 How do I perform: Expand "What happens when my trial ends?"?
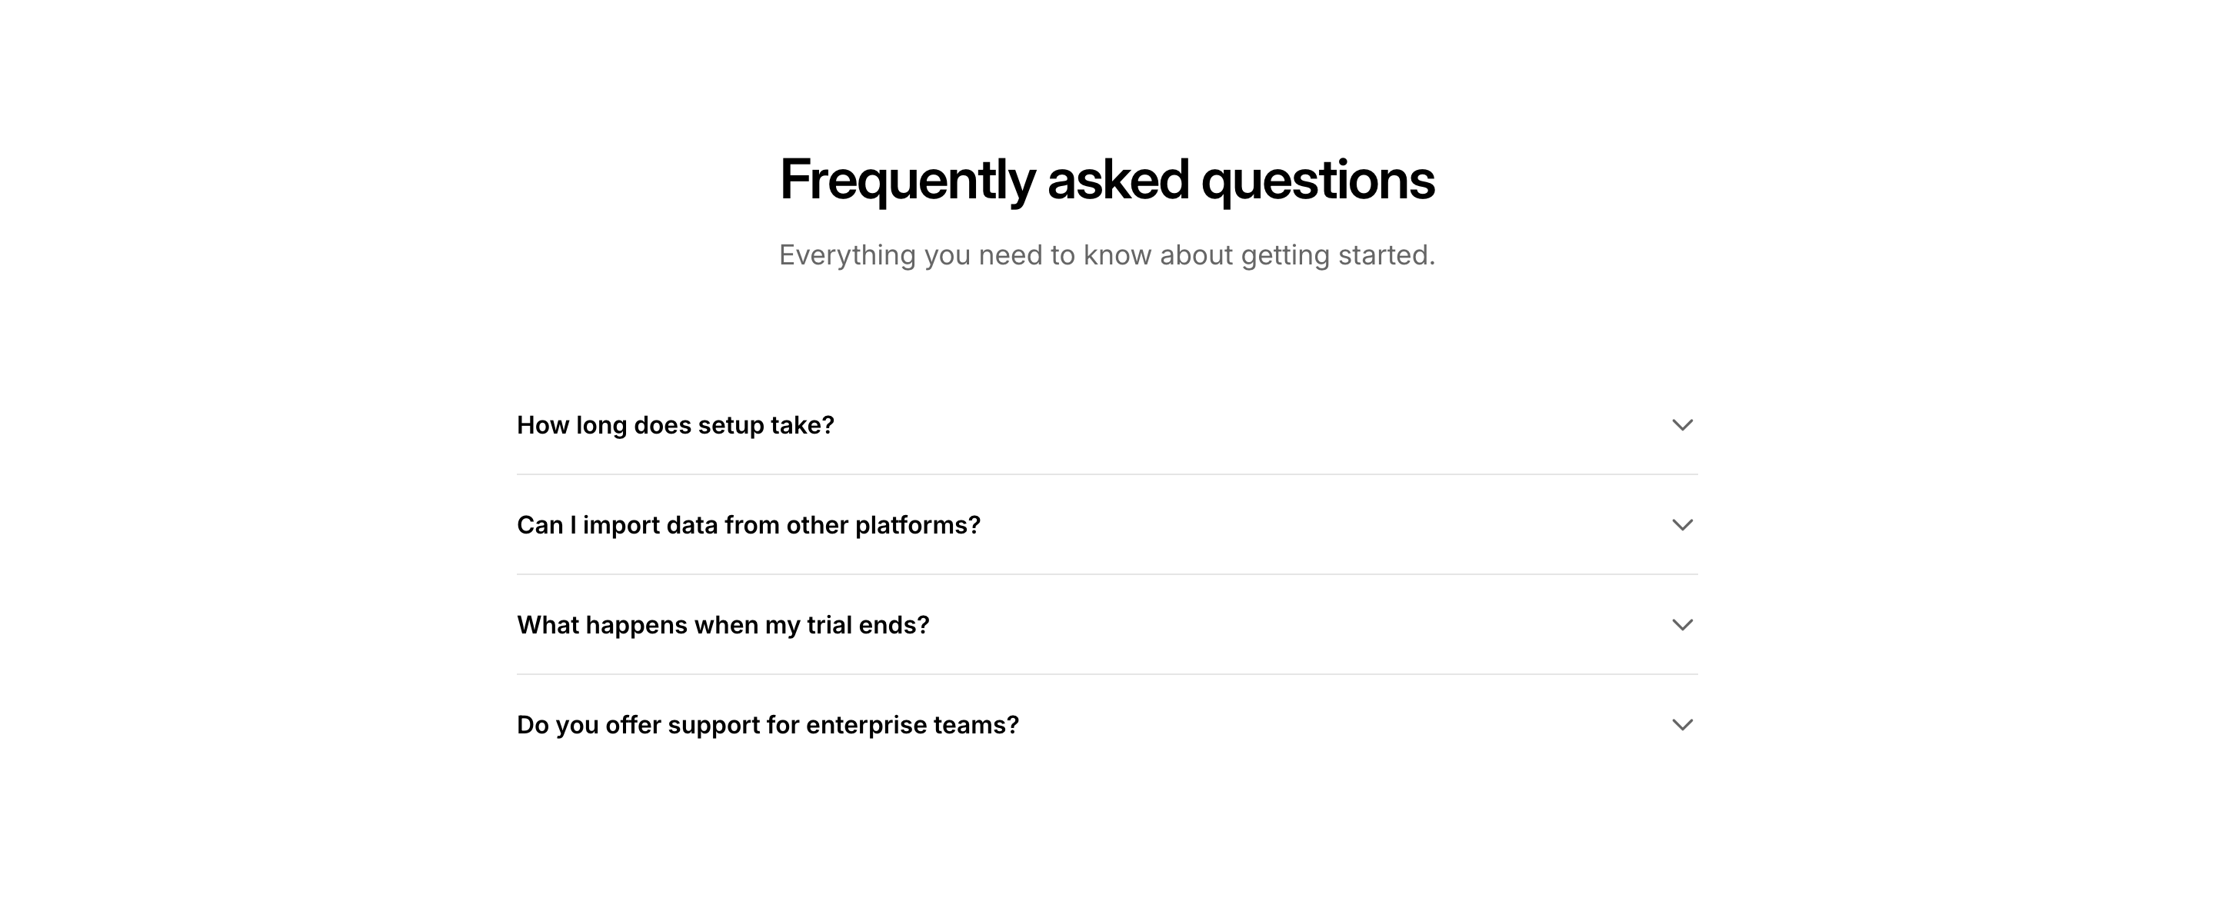click(722, 624)
